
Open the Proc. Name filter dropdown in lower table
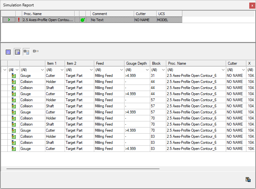pyautogui.click(x=223, y=70)
